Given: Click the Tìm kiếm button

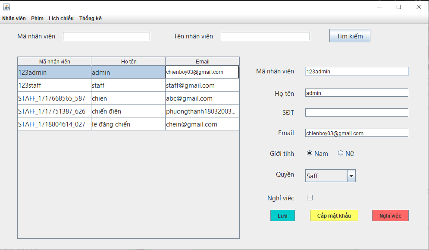Looking at the screenshot, I should (350, 36).
